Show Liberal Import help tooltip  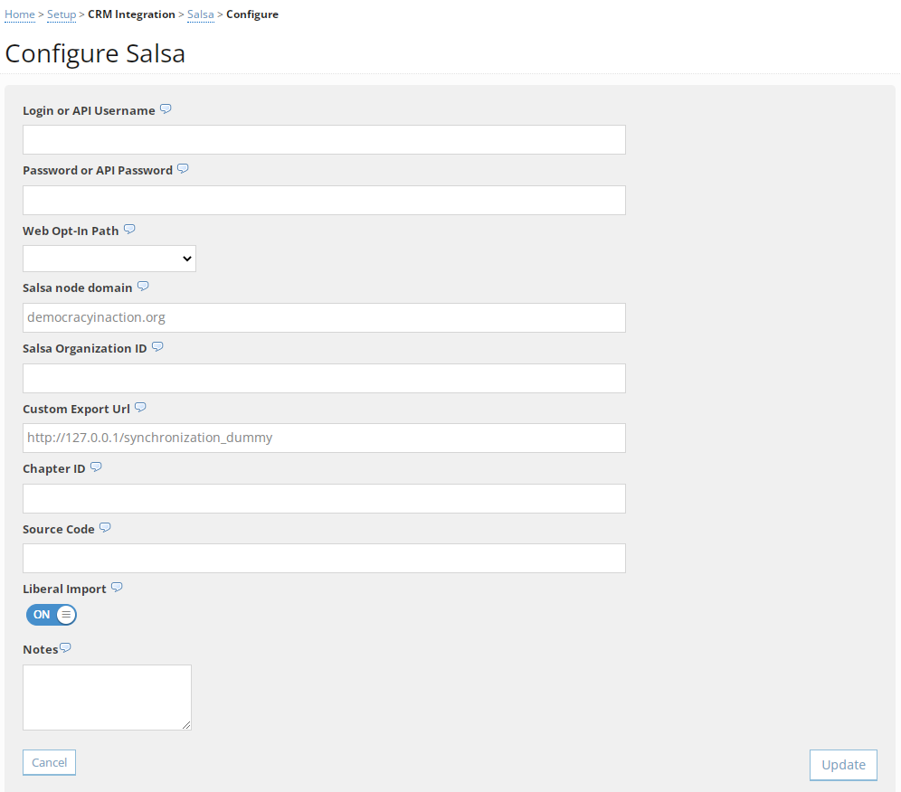(117, 587)
